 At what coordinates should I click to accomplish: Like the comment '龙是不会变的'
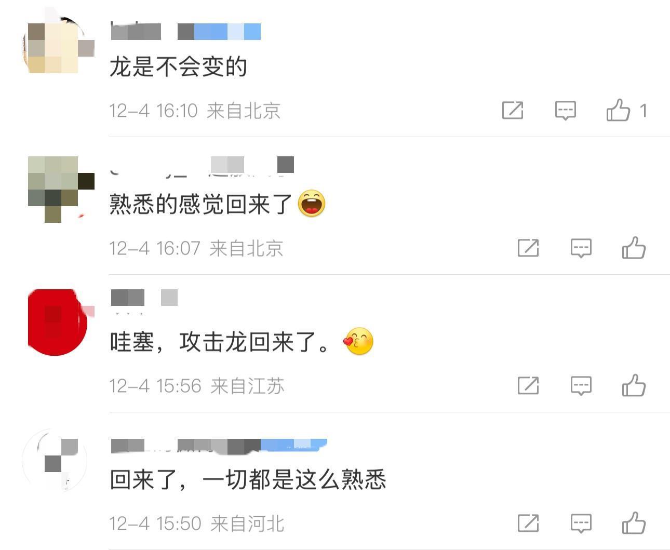pyautogui.click(x=618, y=110)
